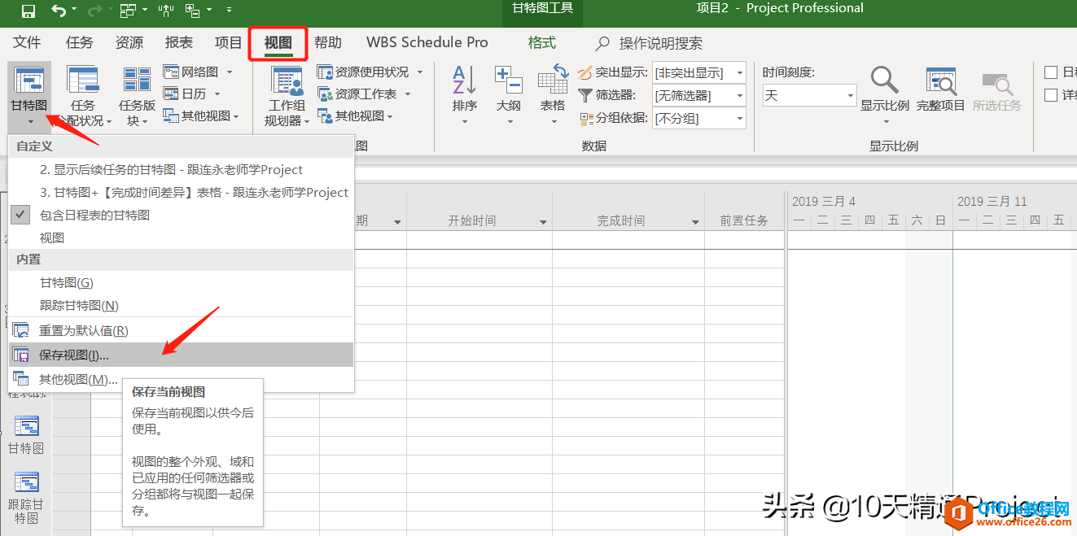Select the 资源工作表 view icon
The width and height of the screenshot is (1077, 536).
[325, 94]
